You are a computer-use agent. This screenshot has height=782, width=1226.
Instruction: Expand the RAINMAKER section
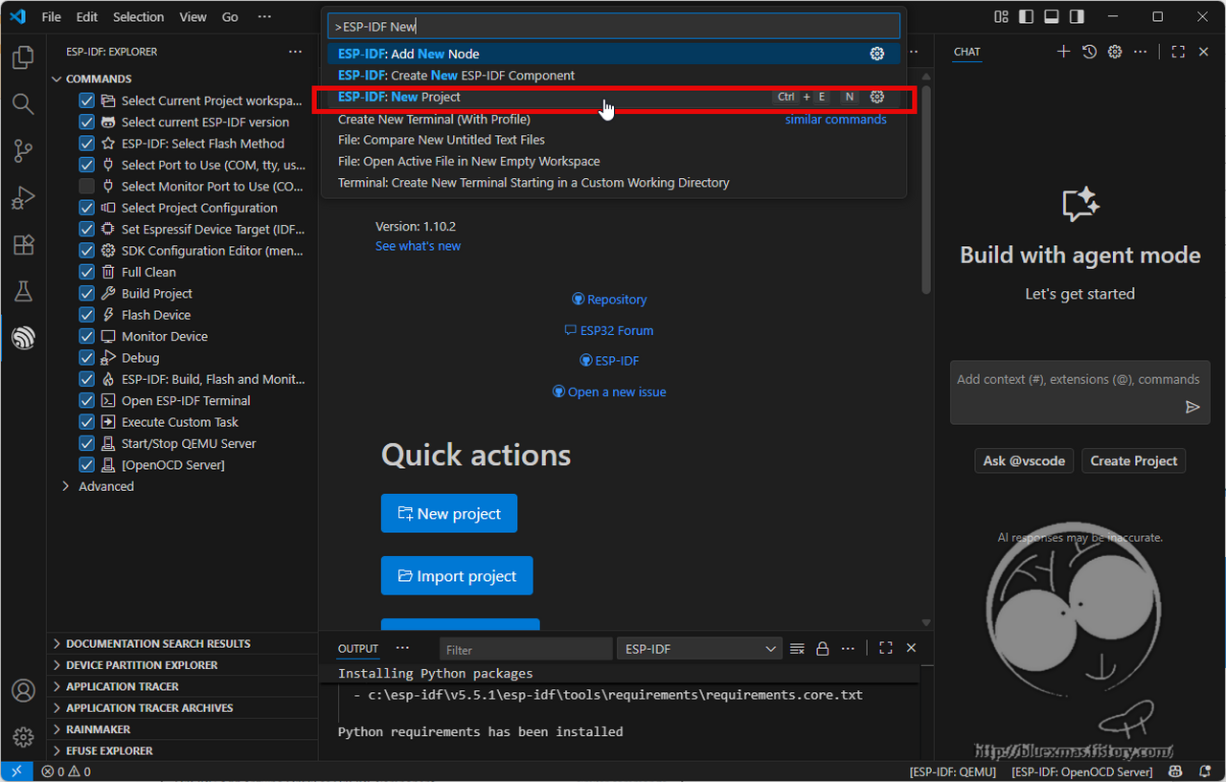coord(182,729)
